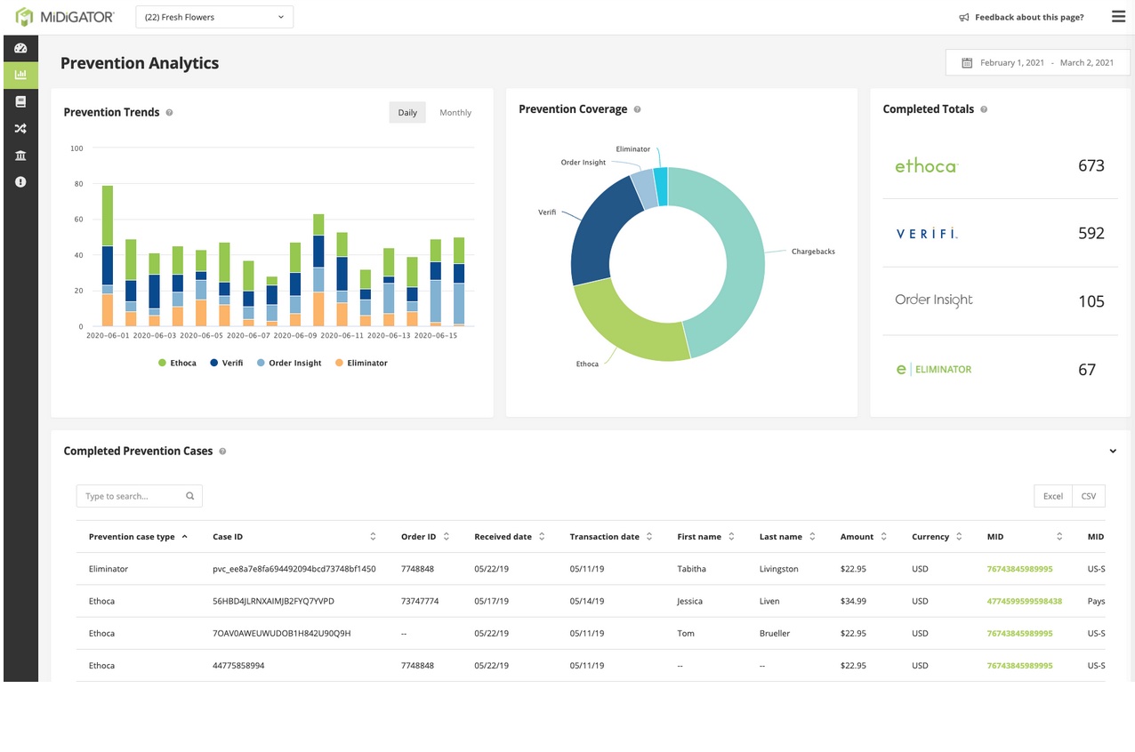Screen dimensions: 1135x752
Task: Click the shuffle arrows sidebar icon
Action: [x=20, y=129]
